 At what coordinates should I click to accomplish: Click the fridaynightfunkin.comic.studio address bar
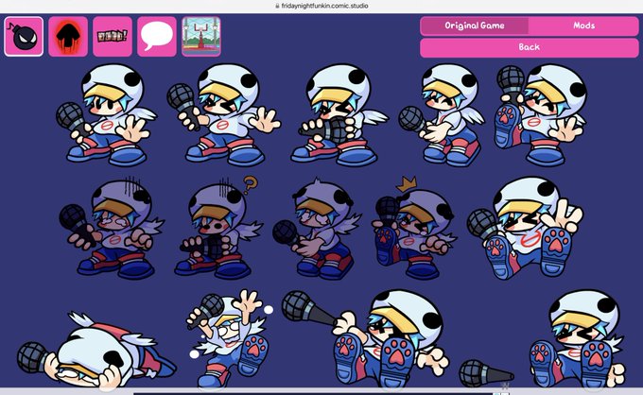click(321, 6)
